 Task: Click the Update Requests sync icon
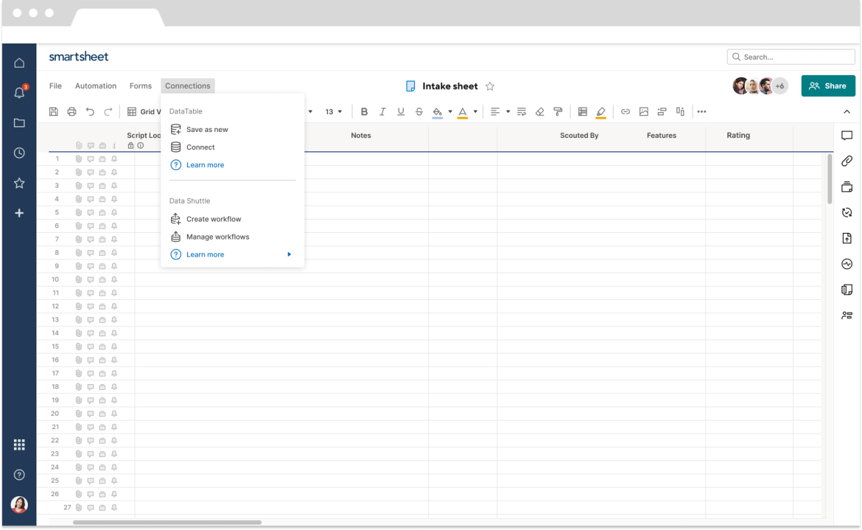click(847, 212)
